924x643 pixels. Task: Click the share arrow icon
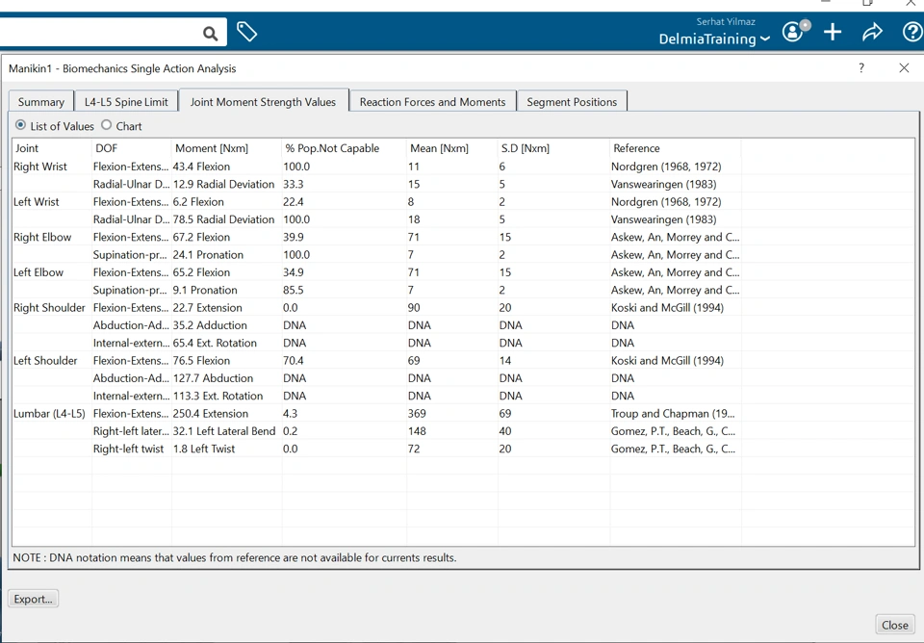tap(872, 33)
